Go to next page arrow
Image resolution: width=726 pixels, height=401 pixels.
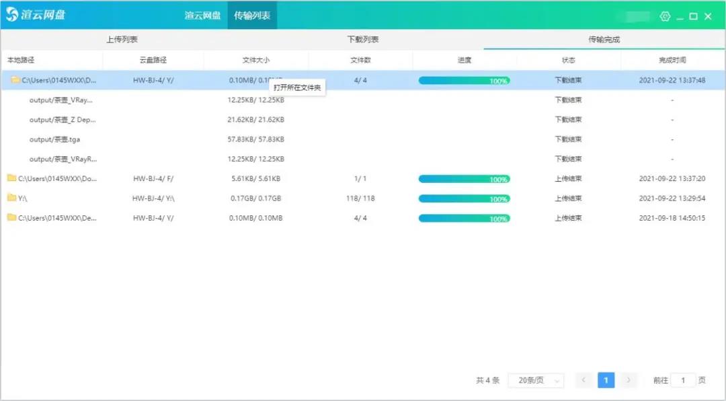629,380
